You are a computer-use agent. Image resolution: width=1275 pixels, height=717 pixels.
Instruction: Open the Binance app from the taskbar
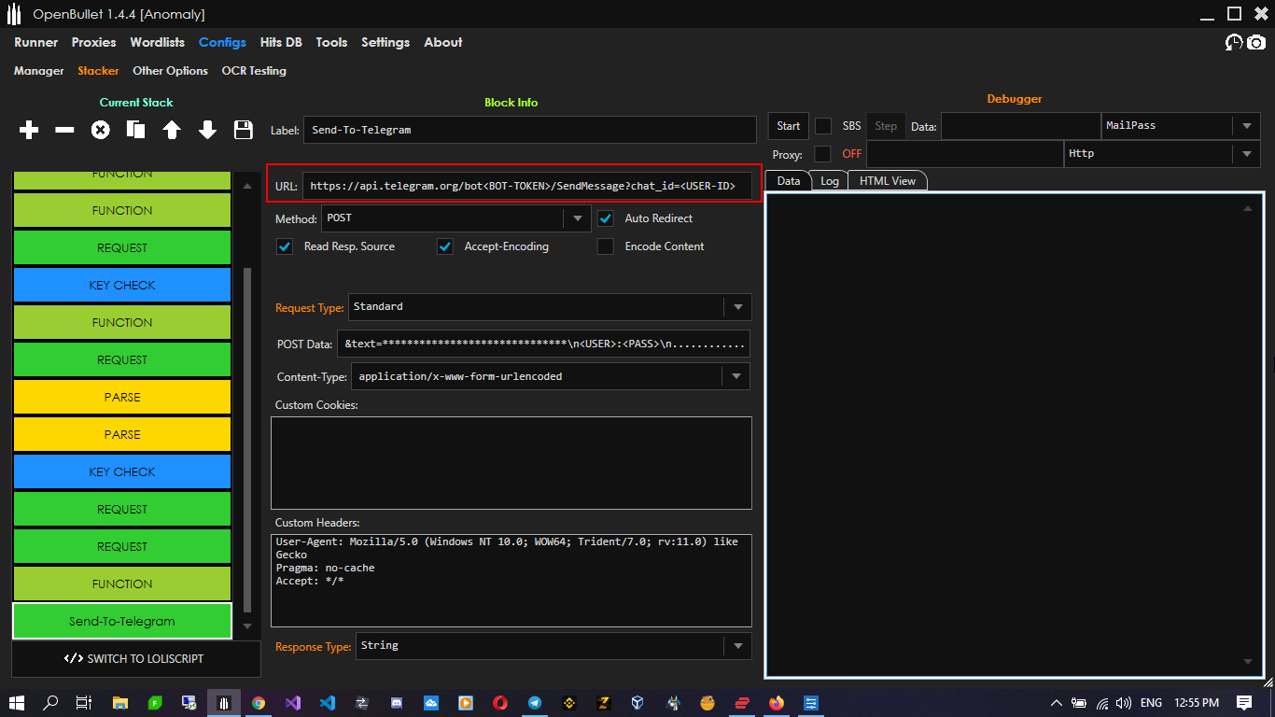coord(569,702)
